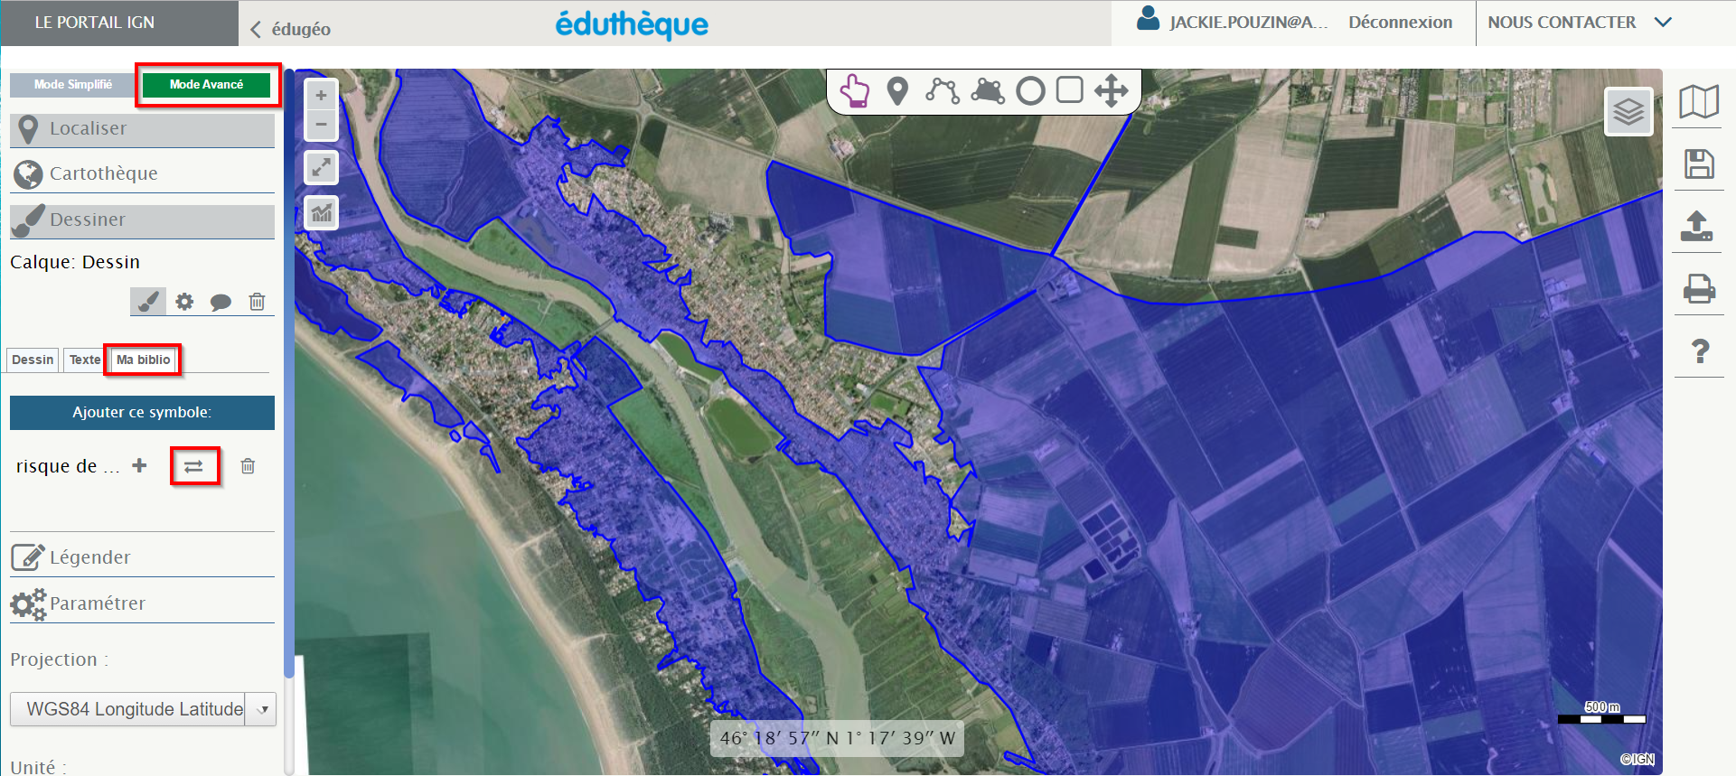This screenshot has height=776, width=1736.
Task: Click the swap arrows icon next to risque de
Action: pyautogui.click(x=194, y=466)
